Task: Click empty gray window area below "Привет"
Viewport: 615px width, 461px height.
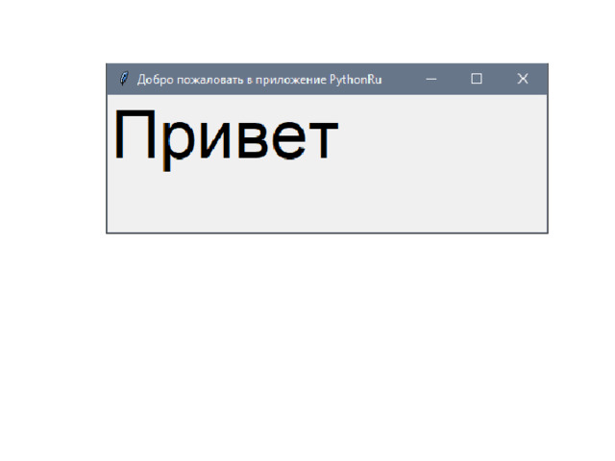Action: 288,204
